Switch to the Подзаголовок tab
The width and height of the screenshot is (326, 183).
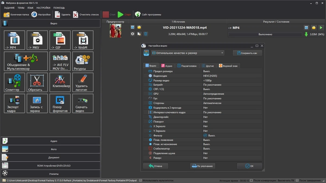(x=187, y=66)
